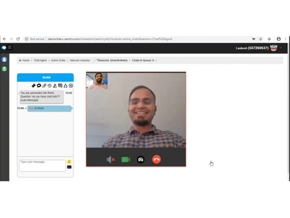Click the paperclip attachment icon
The image size is (290, 218).
tap(44, 85)
